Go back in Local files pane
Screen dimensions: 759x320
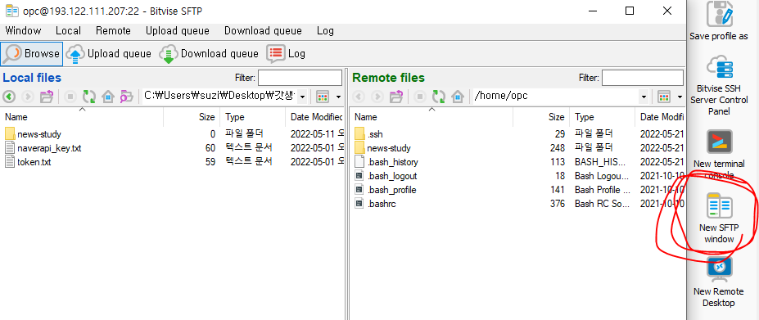[x=9, y=97]
